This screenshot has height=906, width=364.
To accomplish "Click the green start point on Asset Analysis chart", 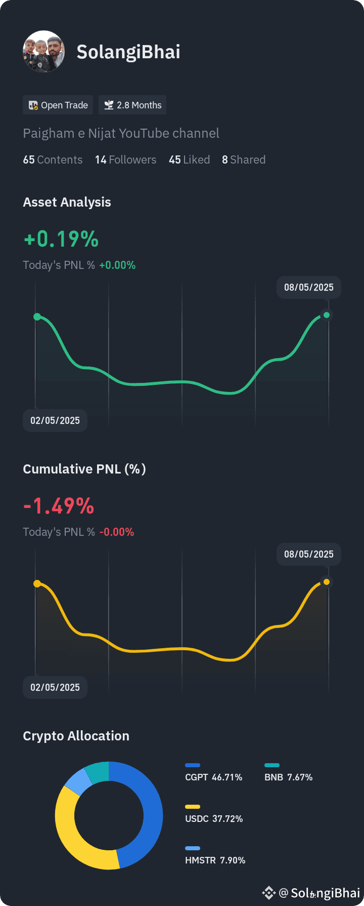I will [37, 317].
